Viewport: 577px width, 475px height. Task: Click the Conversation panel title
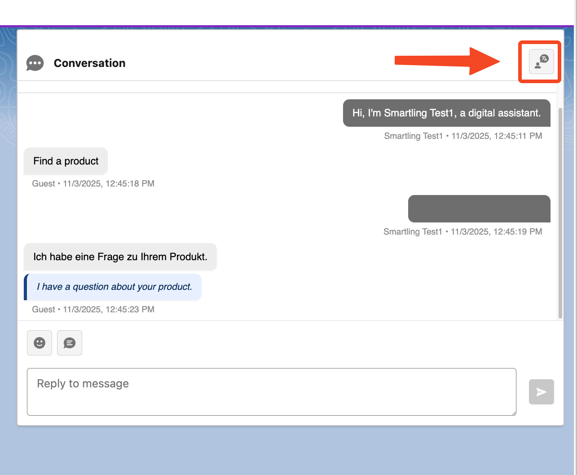click(89, 63)
